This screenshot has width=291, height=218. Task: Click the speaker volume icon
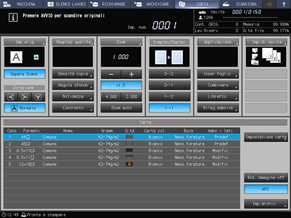coord(270,4)
